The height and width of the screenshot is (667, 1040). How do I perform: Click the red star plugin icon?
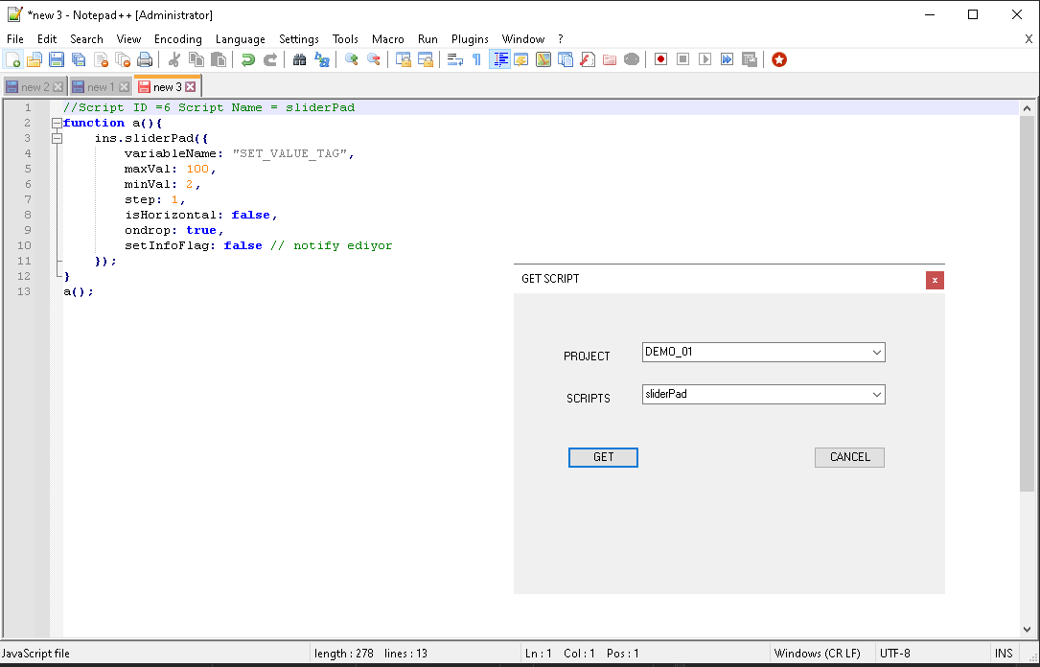[779, 59]
